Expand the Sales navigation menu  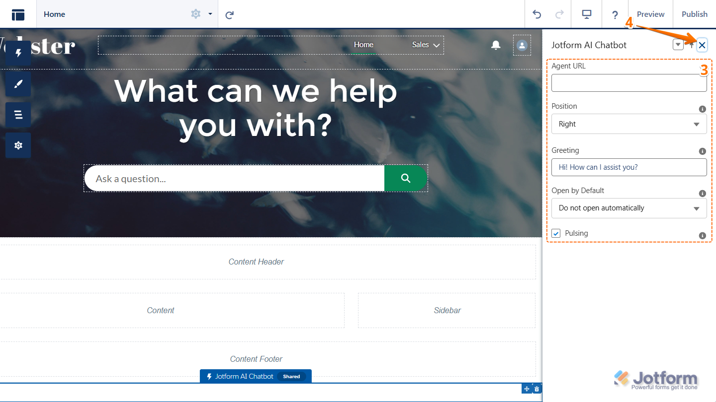[426, 45]
